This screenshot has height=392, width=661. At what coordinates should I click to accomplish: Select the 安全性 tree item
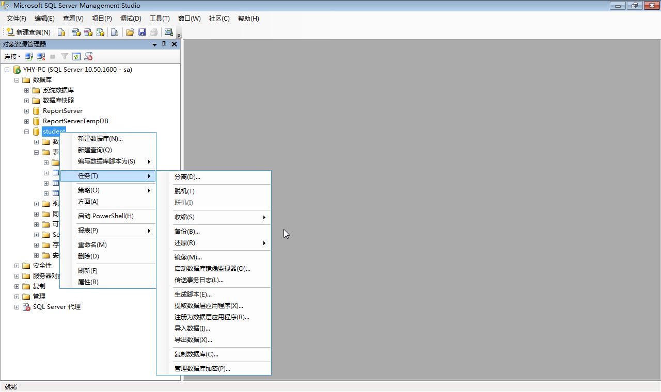click(42, 266)
